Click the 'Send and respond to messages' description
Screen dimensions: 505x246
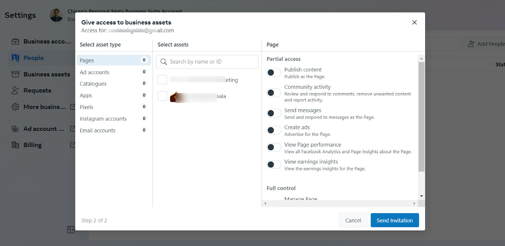pyautogui.click(x=330, y=117)
